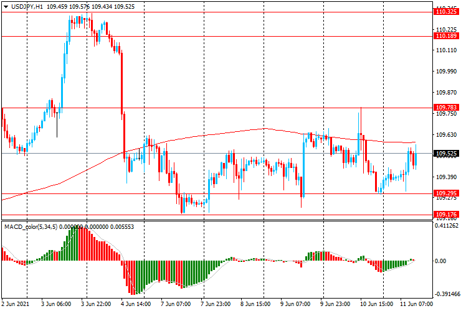Select the 110.189 red price label
461x311 pixels.
click(x=446, y=36)
